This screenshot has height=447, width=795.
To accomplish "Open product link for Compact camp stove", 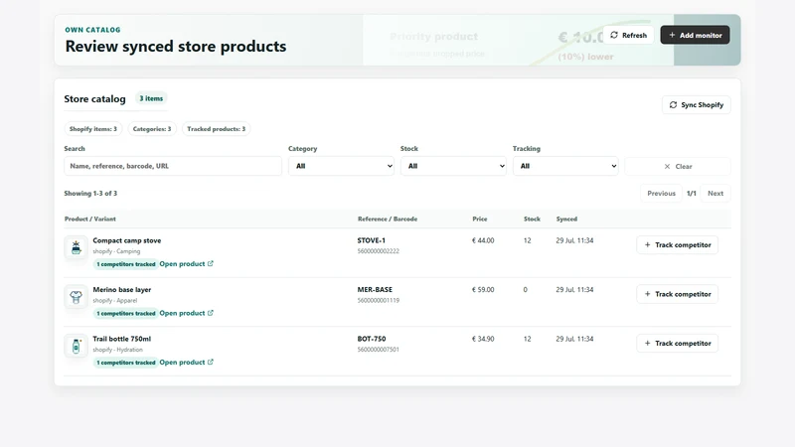I will pyautogui.click(x=186, y=263).
